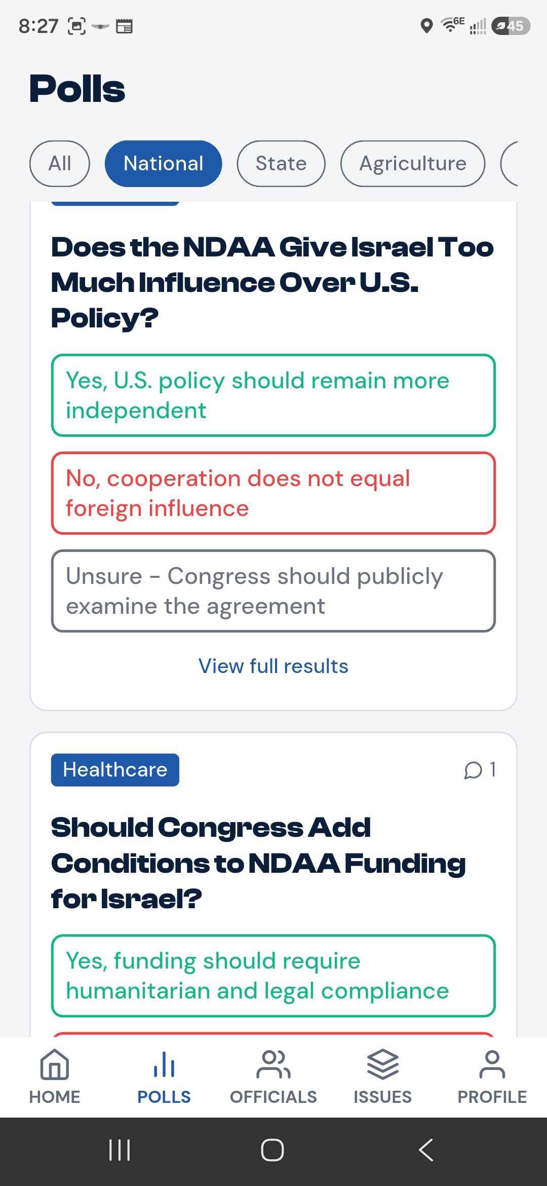The image size is (547, 1186).
Task: Switch to the All filter chip
Action: pyautogui.click(x=60, y=164)
